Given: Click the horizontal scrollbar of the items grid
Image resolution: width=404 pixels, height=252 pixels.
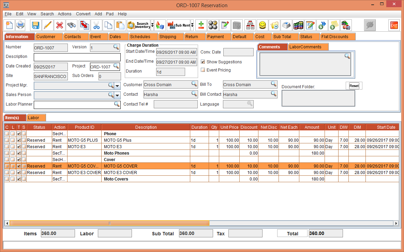Looking at the screenshot, I should pyautogui.click(x=109, y=223).
